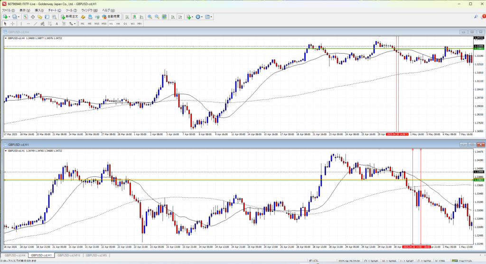Image resolution: width=486 pixels, height=264 pixels.
Task: Switch to the M15 timeframe
Action: click(96, 23)
